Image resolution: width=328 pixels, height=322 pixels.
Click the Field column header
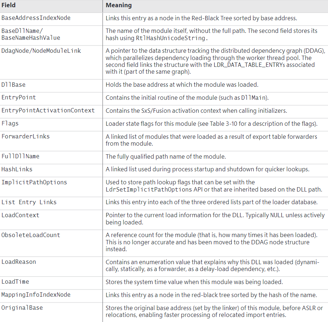(x=9, y=5)
